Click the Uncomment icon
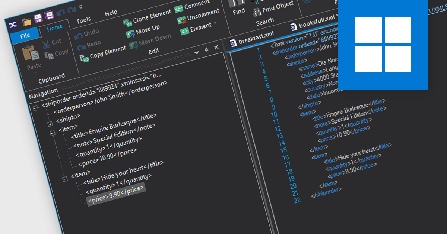Viewport: 447px width, 234px height. click(181, 20)
